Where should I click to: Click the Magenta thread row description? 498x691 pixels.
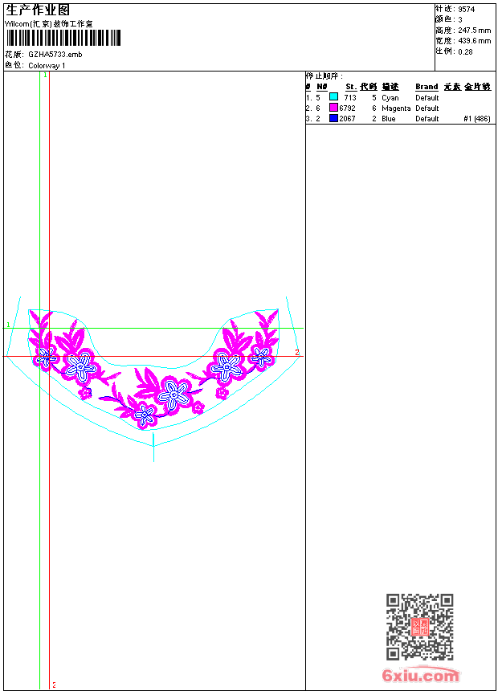tap(396, 108)
